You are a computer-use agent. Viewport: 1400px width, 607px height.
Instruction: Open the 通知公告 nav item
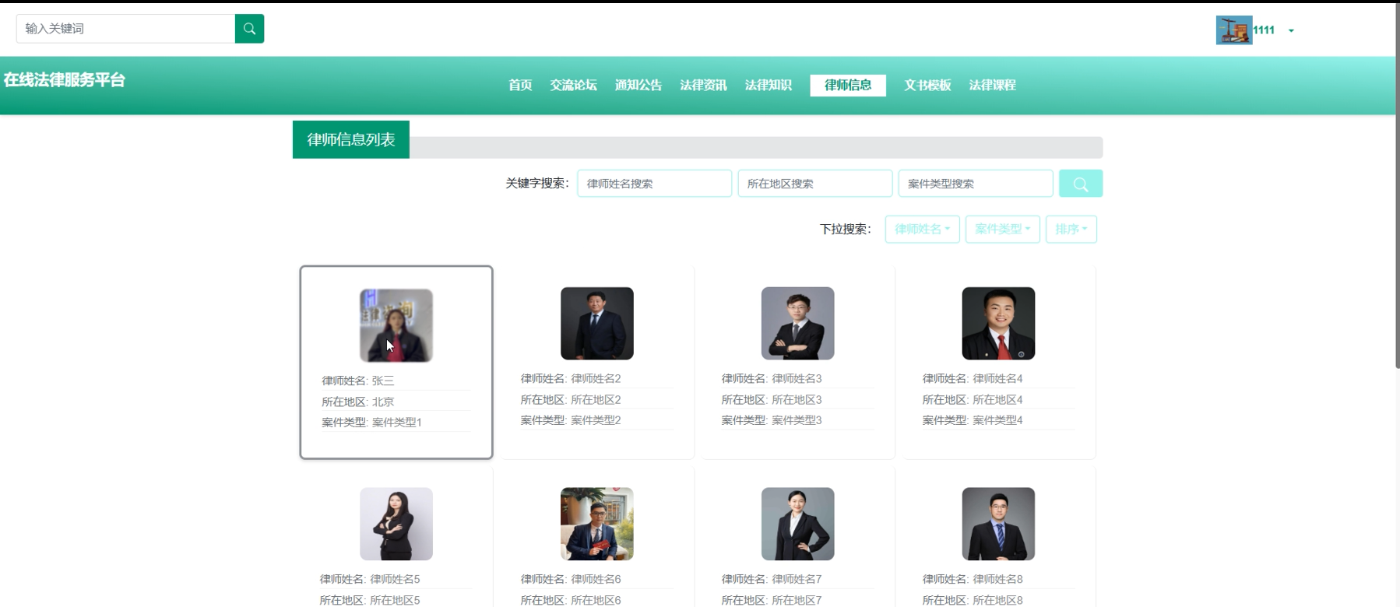638,85
